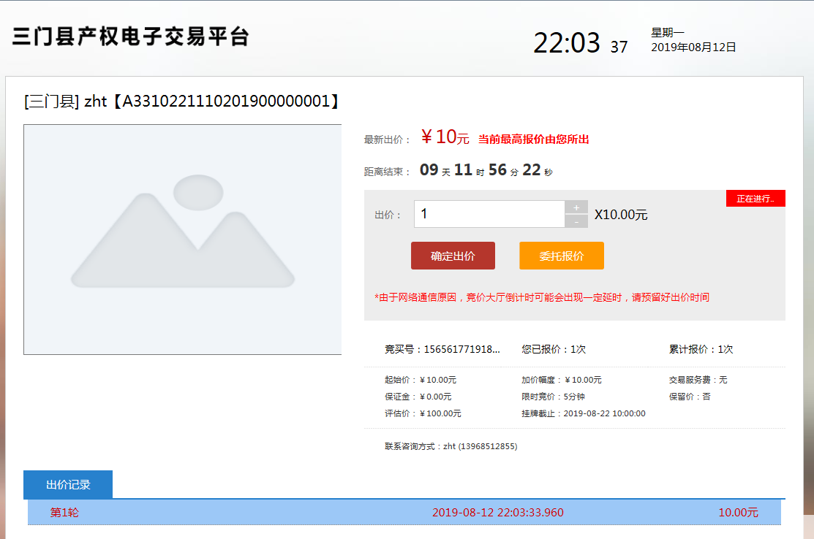
Task: Click the 22:03 clock display in header
Action: (x=567, y=42)
